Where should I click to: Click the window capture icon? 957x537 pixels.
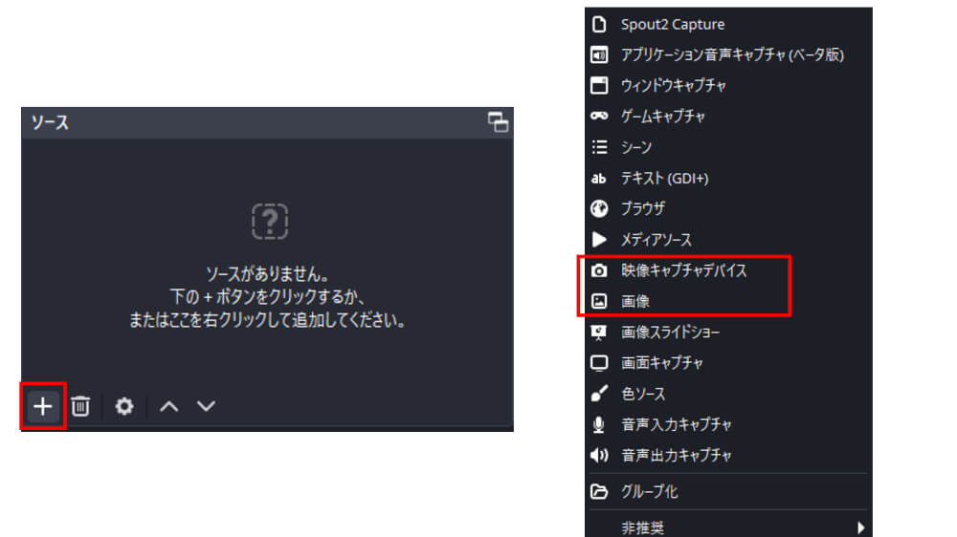coord(599,85)
